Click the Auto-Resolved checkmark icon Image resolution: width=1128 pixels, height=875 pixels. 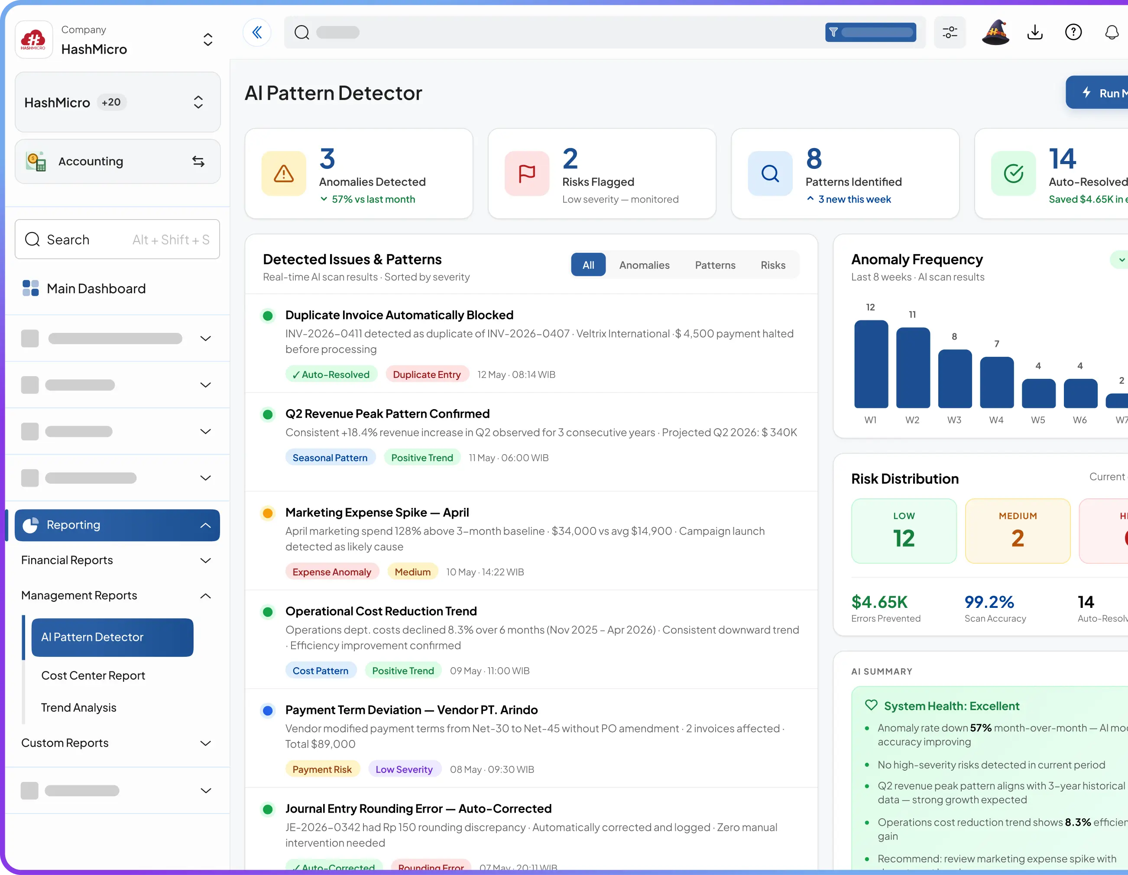(1013, 174)
